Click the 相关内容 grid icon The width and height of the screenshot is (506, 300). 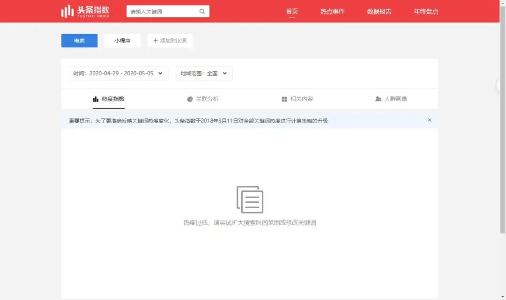point(284,99)
